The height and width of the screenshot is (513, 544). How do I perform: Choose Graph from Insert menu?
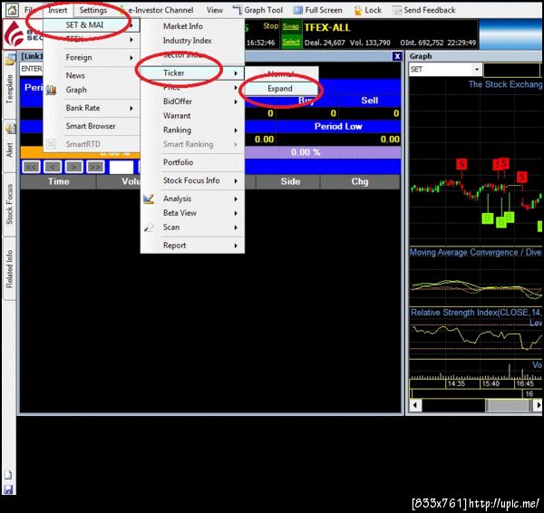click(x=92, y=90)
